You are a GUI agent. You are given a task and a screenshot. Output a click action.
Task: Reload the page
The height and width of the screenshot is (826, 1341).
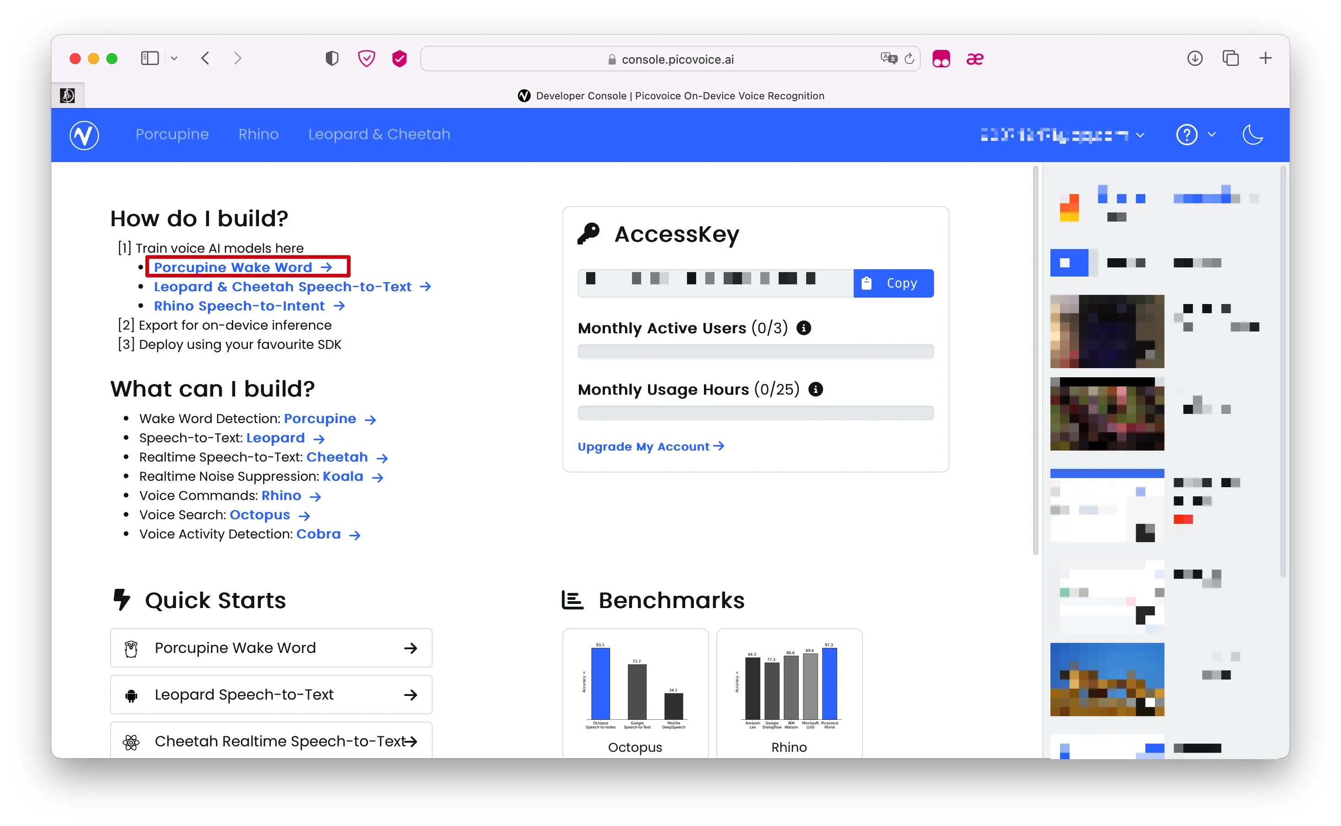coord(909,59)
